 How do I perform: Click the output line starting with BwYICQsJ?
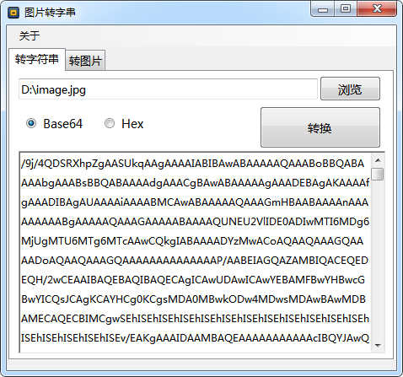coord(193,299)
